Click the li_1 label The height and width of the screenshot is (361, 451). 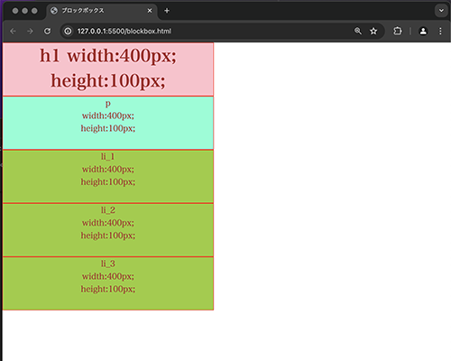107,157
